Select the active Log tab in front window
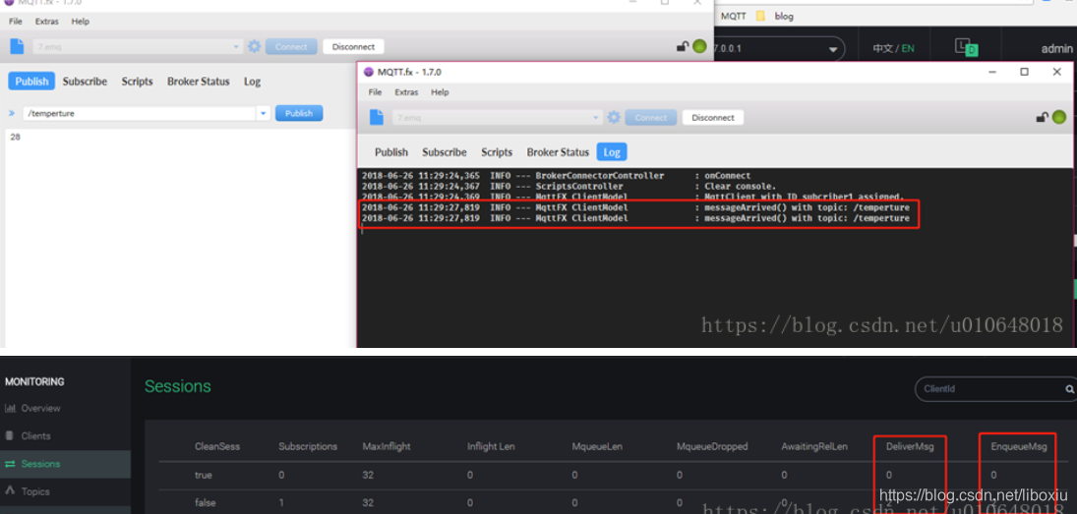This screenshot has height=514, width=1077. point(612,152)
